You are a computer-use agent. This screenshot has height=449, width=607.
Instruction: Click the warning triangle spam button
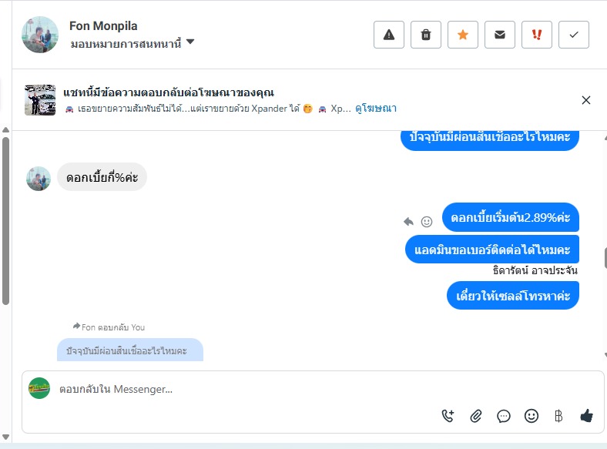point(389,35)
